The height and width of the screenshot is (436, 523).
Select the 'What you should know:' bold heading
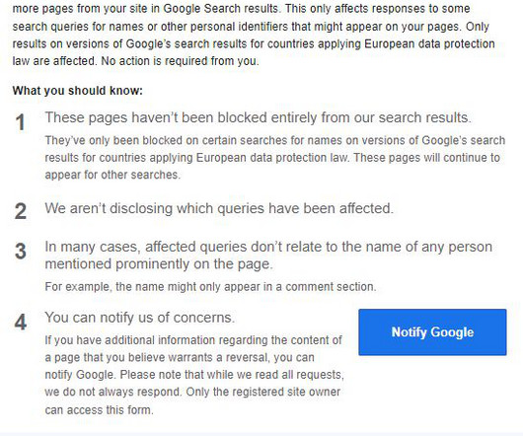point(77,91)
